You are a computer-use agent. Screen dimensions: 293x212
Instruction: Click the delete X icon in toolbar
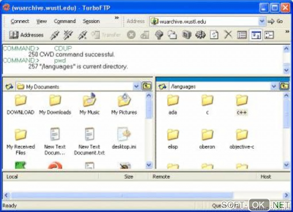pyautogui.click(x=228, y=35)
